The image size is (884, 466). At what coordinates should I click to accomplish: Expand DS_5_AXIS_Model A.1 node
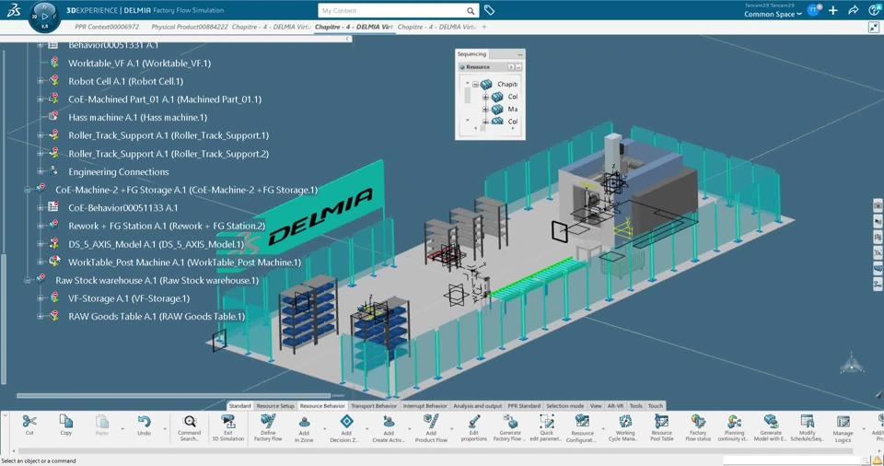(40, 244)
